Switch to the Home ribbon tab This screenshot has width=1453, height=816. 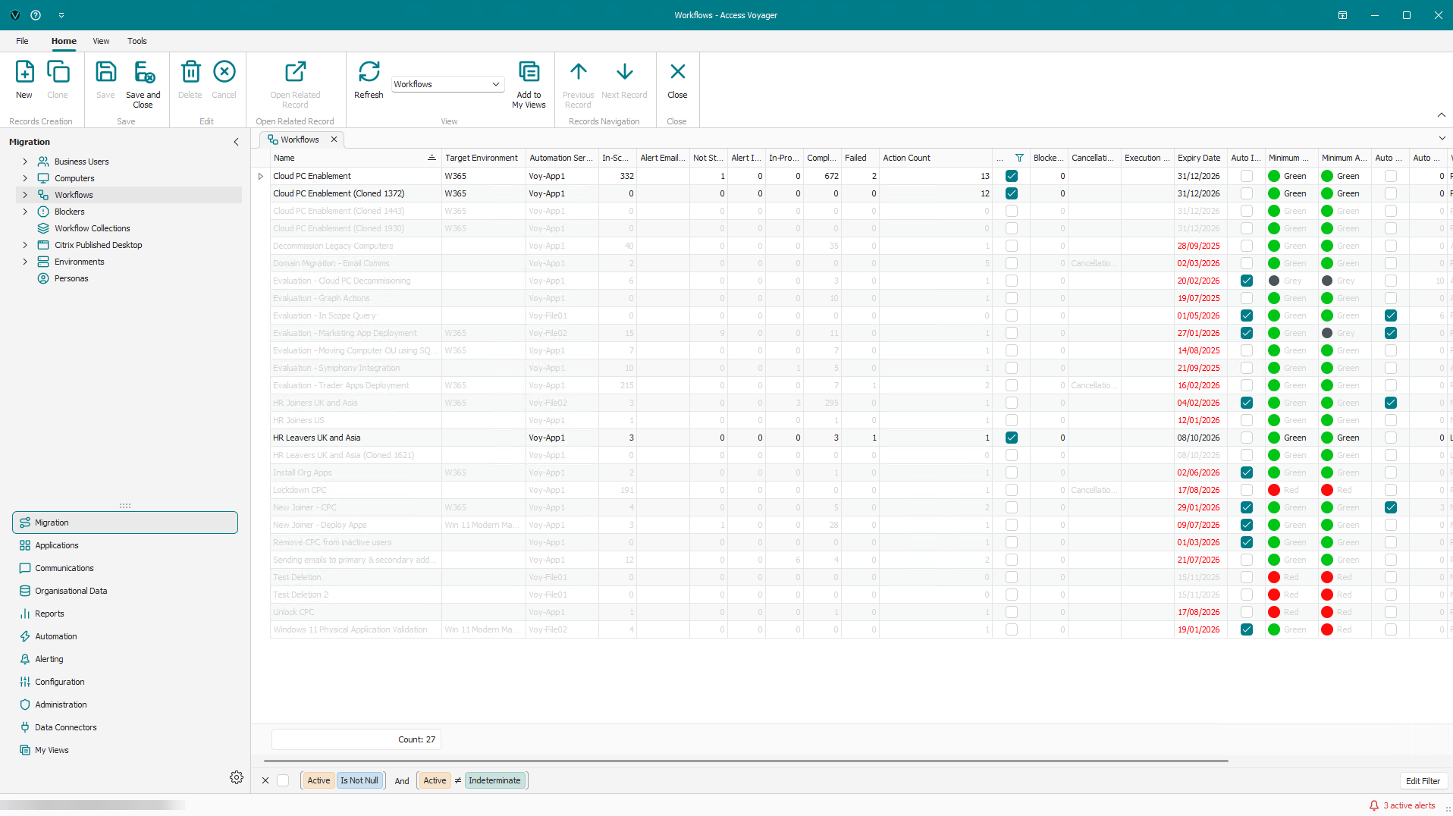point(64,41)
